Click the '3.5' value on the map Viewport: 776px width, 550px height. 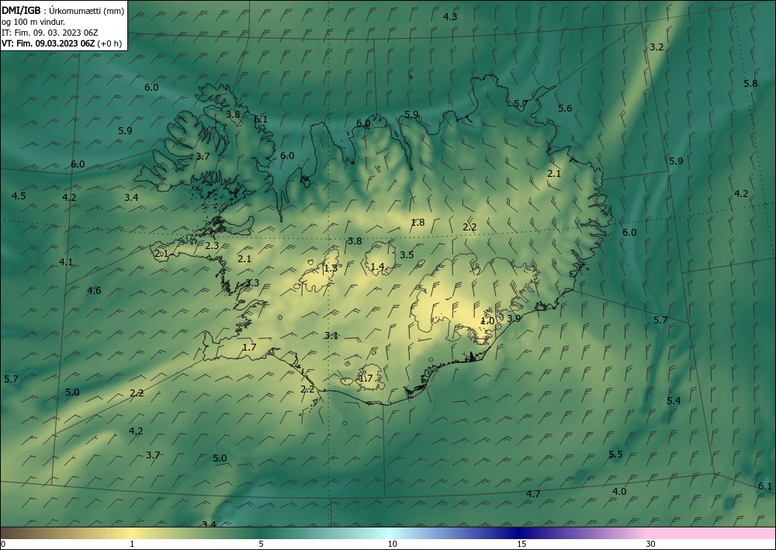(407, 255)
